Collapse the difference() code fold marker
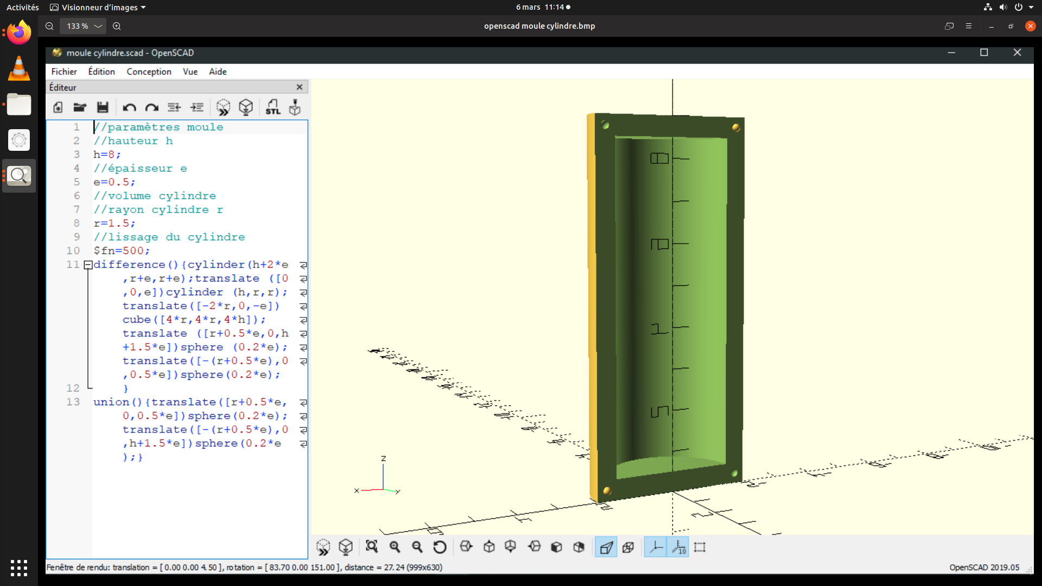The width and height of the screenshot is (1042, 586). pos(88,265)
